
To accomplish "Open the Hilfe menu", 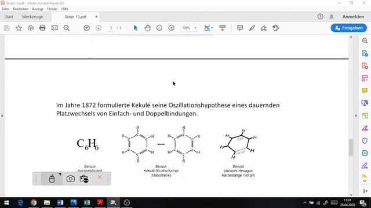I will point(64,9).
